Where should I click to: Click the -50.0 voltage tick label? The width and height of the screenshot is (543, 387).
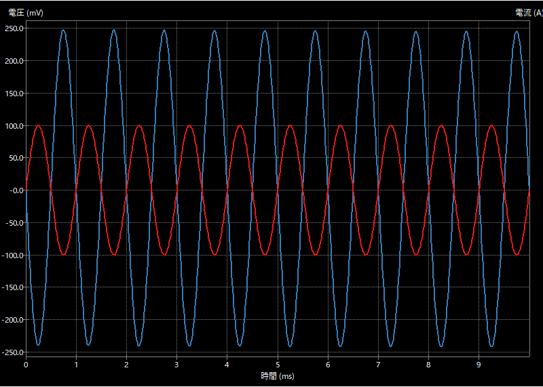[x=15, y=223]
